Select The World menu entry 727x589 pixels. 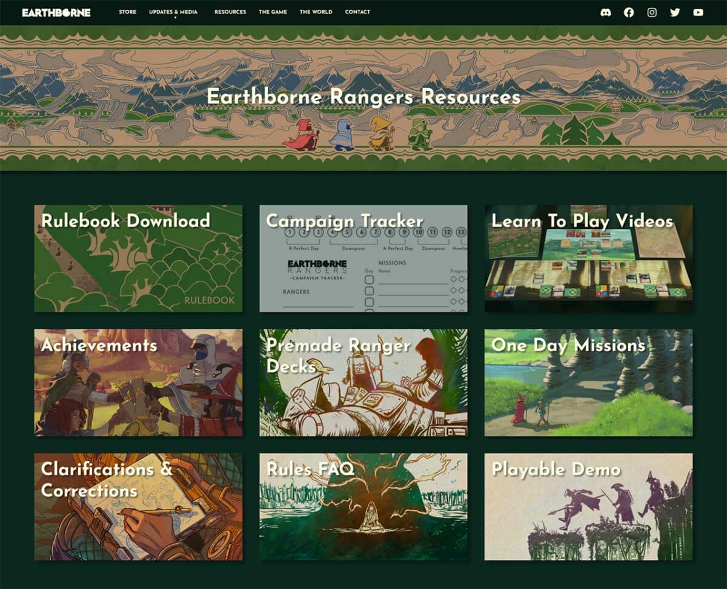316,12
